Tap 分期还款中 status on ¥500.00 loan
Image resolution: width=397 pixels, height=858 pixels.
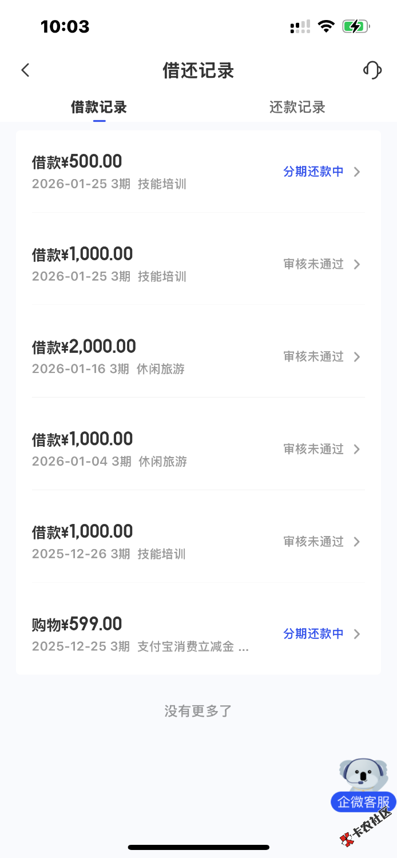(313, 172)
